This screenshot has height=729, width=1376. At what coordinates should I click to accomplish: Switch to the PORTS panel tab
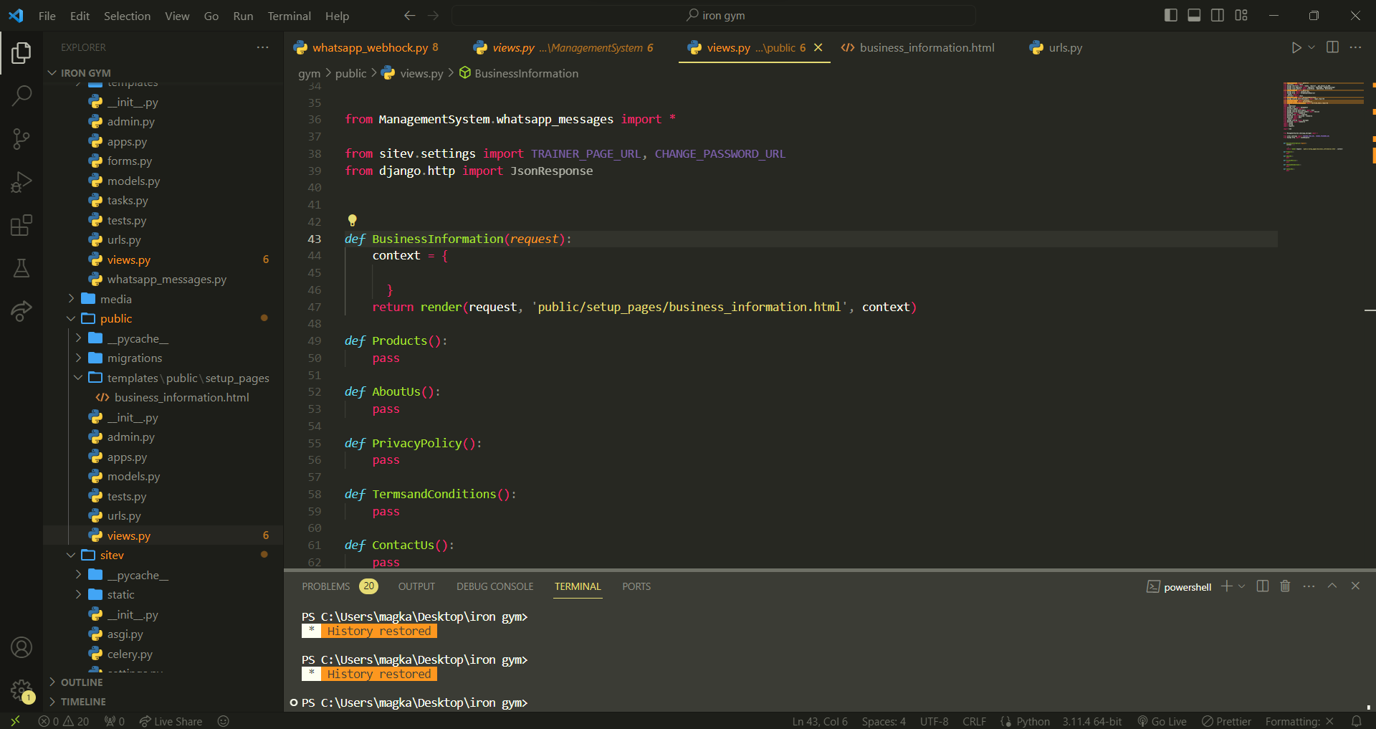(636, 586)
